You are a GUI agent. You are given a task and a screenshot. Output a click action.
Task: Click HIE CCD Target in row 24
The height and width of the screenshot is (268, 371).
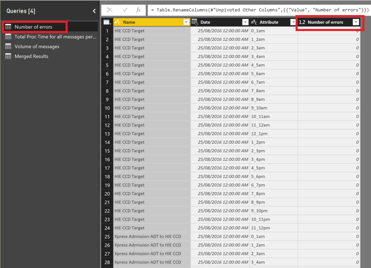pyautogui.click(x=152, y=228)
